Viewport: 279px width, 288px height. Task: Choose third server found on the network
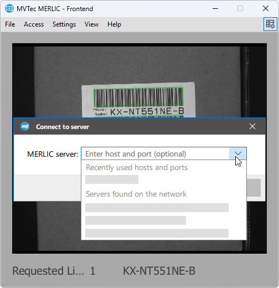[x=157, y=233]
